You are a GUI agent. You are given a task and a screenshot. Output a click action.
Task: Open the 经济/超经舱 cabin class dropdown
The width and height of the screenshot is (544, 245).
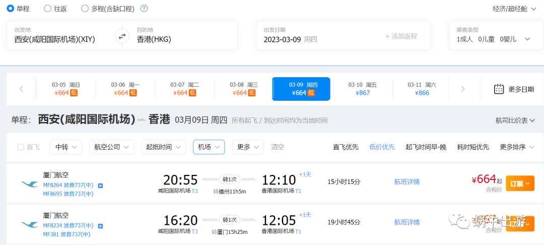coord(514,9)
